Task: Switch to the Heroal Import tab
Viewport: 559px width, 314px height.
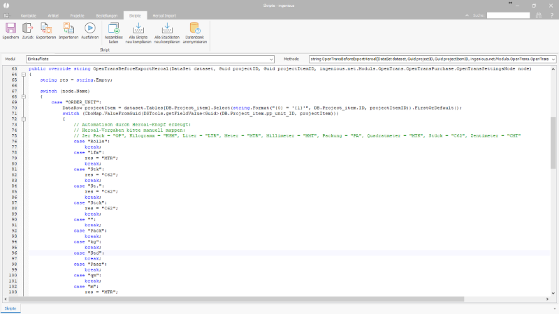Action: point(164,15)
